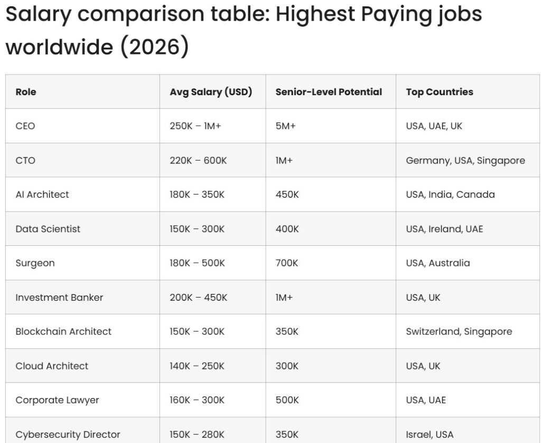Click the Investment Banker row label
Screen dimensions: 541x443
(x=59, y=297)
